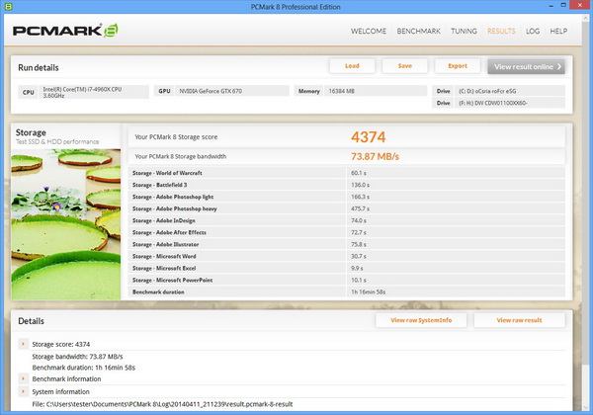
Task: Switch to the BENCHMARK tab
Action: 418,31
